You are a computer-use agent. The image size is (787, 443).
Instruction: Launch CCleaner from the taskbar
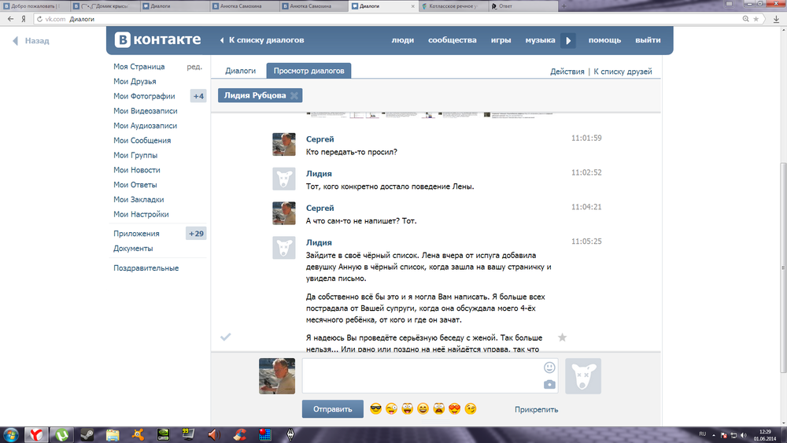tap(239, 435)
